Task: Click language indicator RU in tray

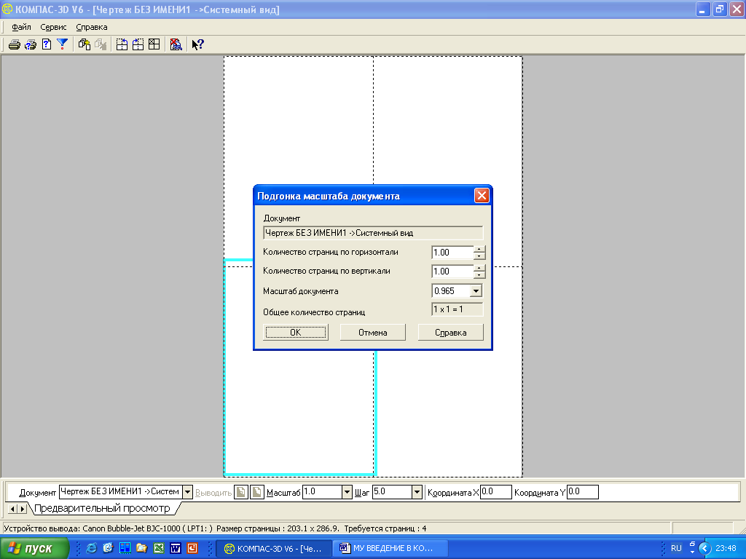Action: (676, 548)
